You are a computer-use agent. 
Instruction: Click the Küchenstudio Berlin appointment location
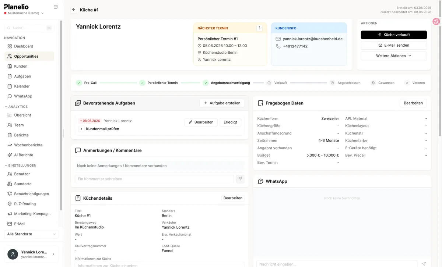point(220,53)
